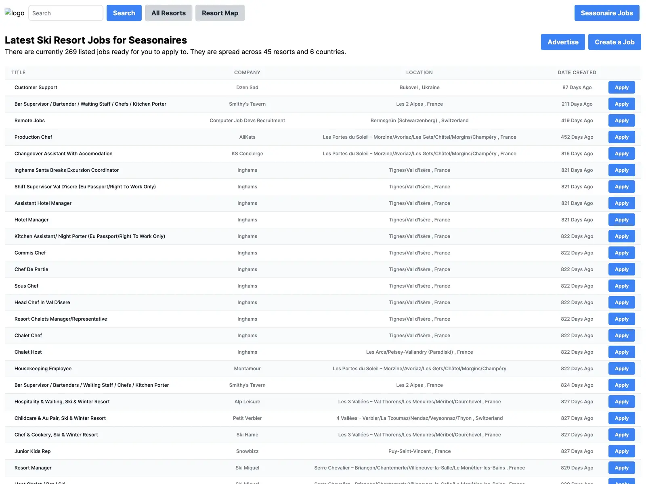The width and height of the screenshot is (646, 484).
Task: Apply to the Commis Chef job
Action: tap(622, 253)
